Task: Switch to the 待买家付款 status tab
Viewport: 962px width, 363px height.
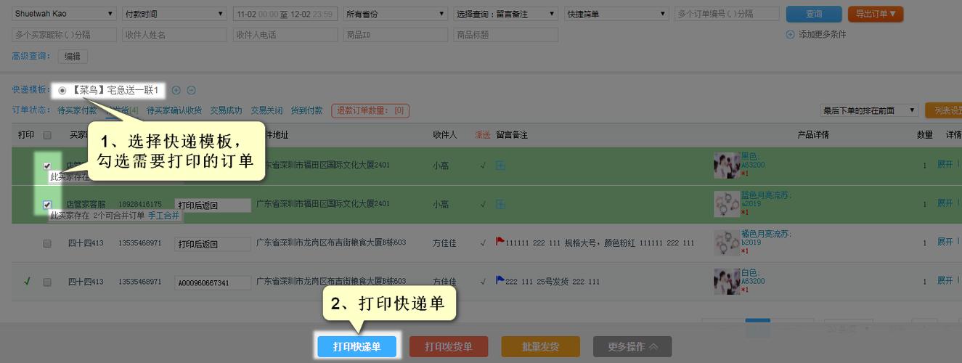Action: coord(77,110)
